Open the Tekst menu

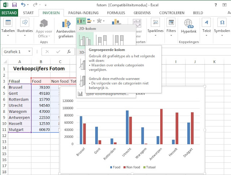(206, 27)
